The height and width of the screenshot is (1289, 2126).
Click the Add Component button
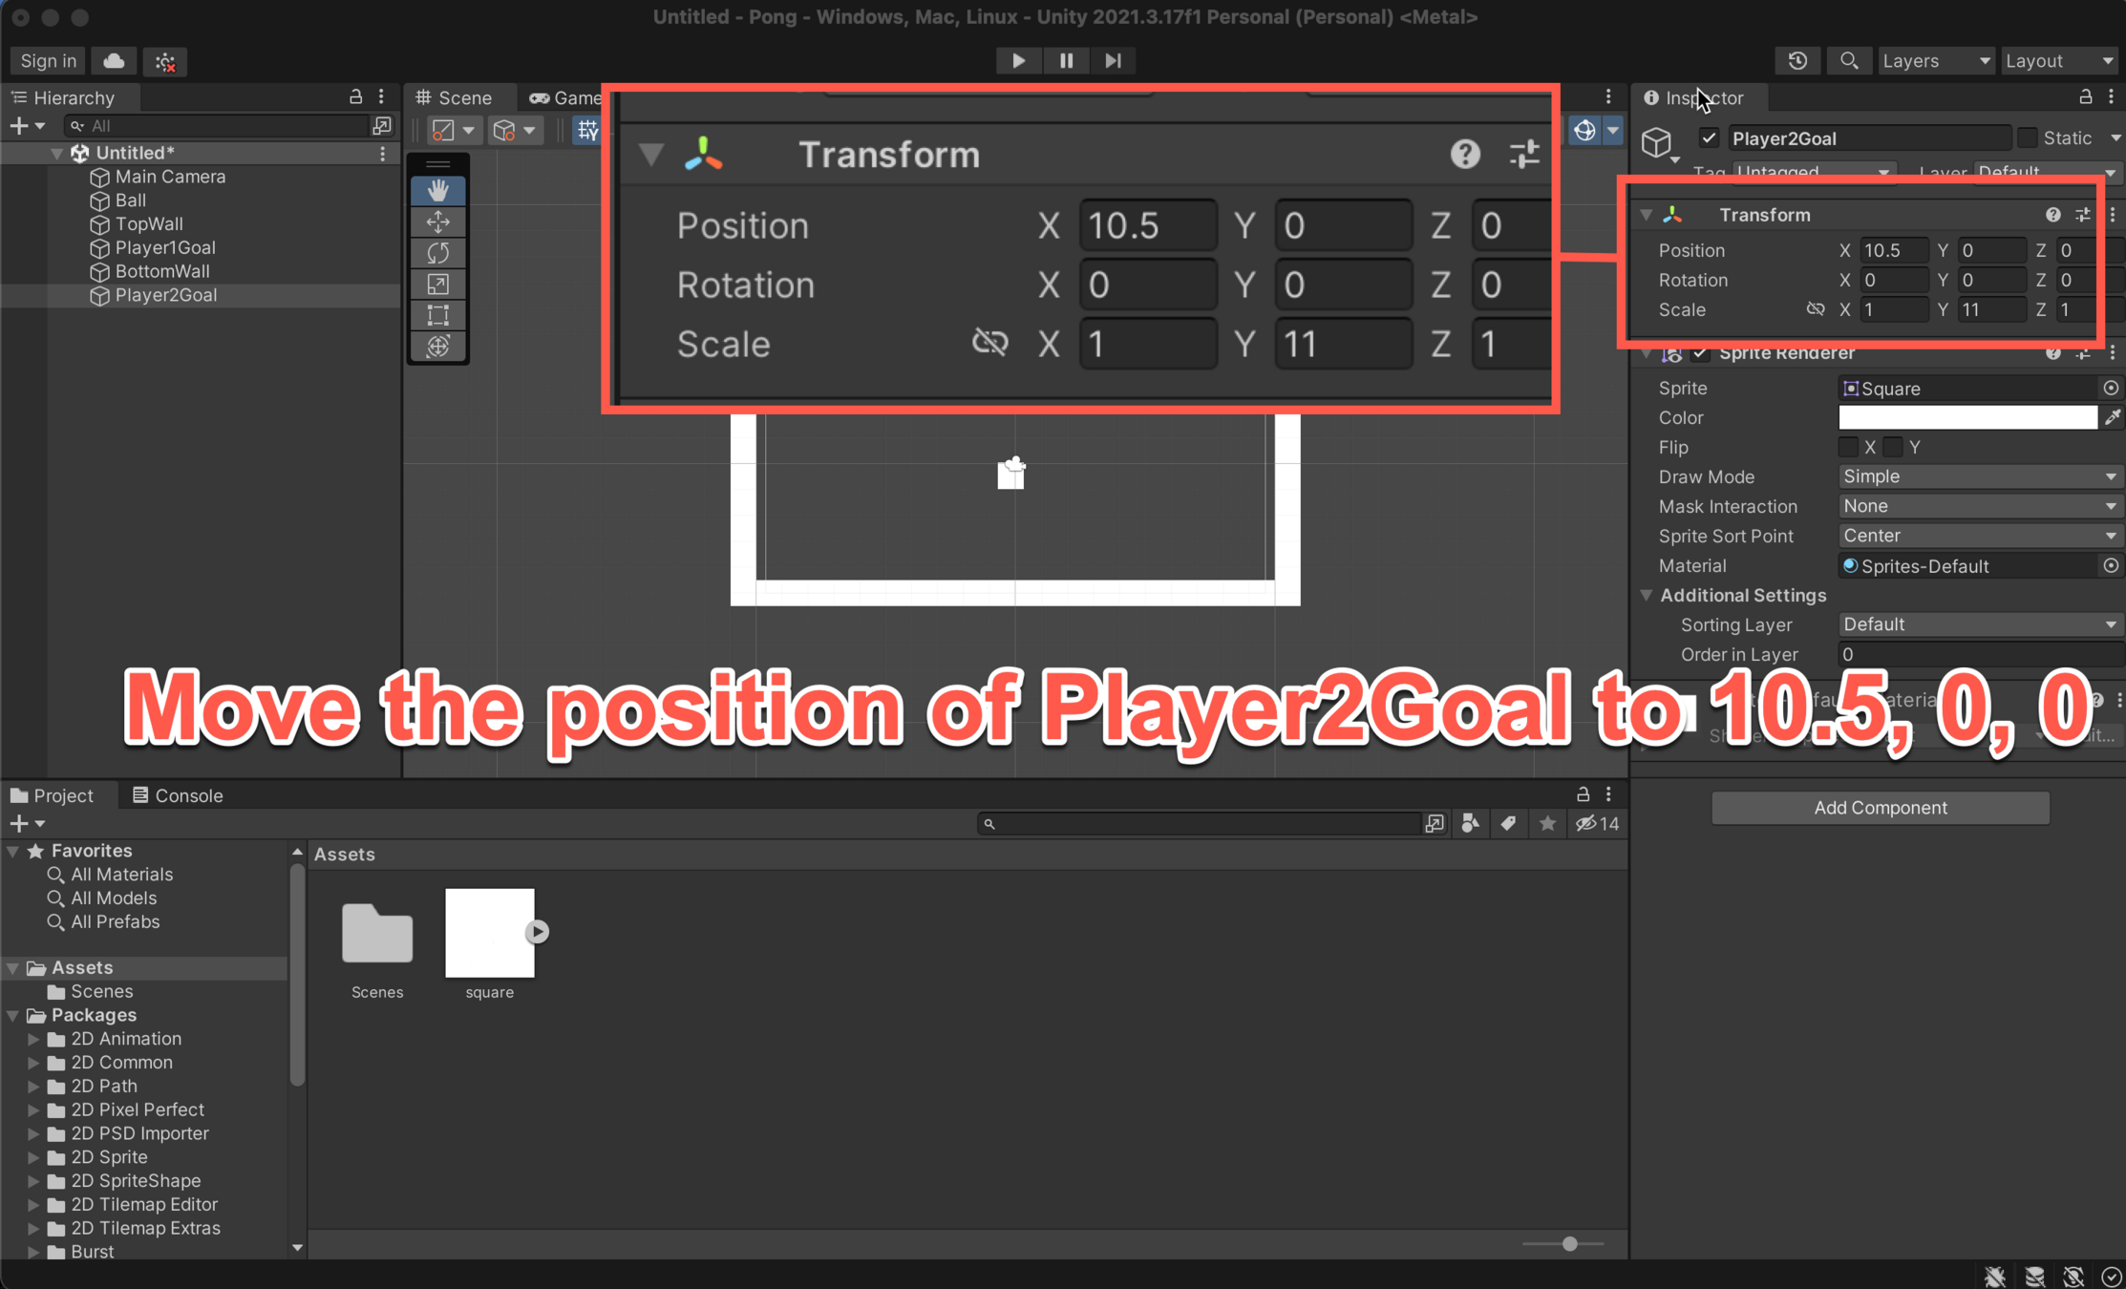[1880, 808]
